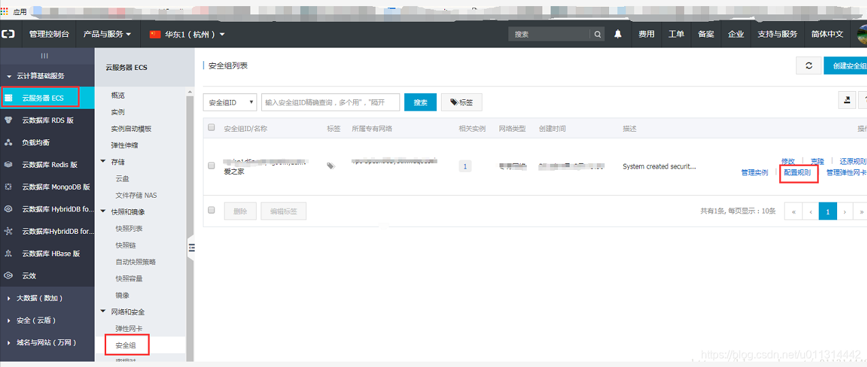The height and width of the screenshot is (367, 867).
Task: Open the 支持与服务 top menu
Action: click(777, 34)
